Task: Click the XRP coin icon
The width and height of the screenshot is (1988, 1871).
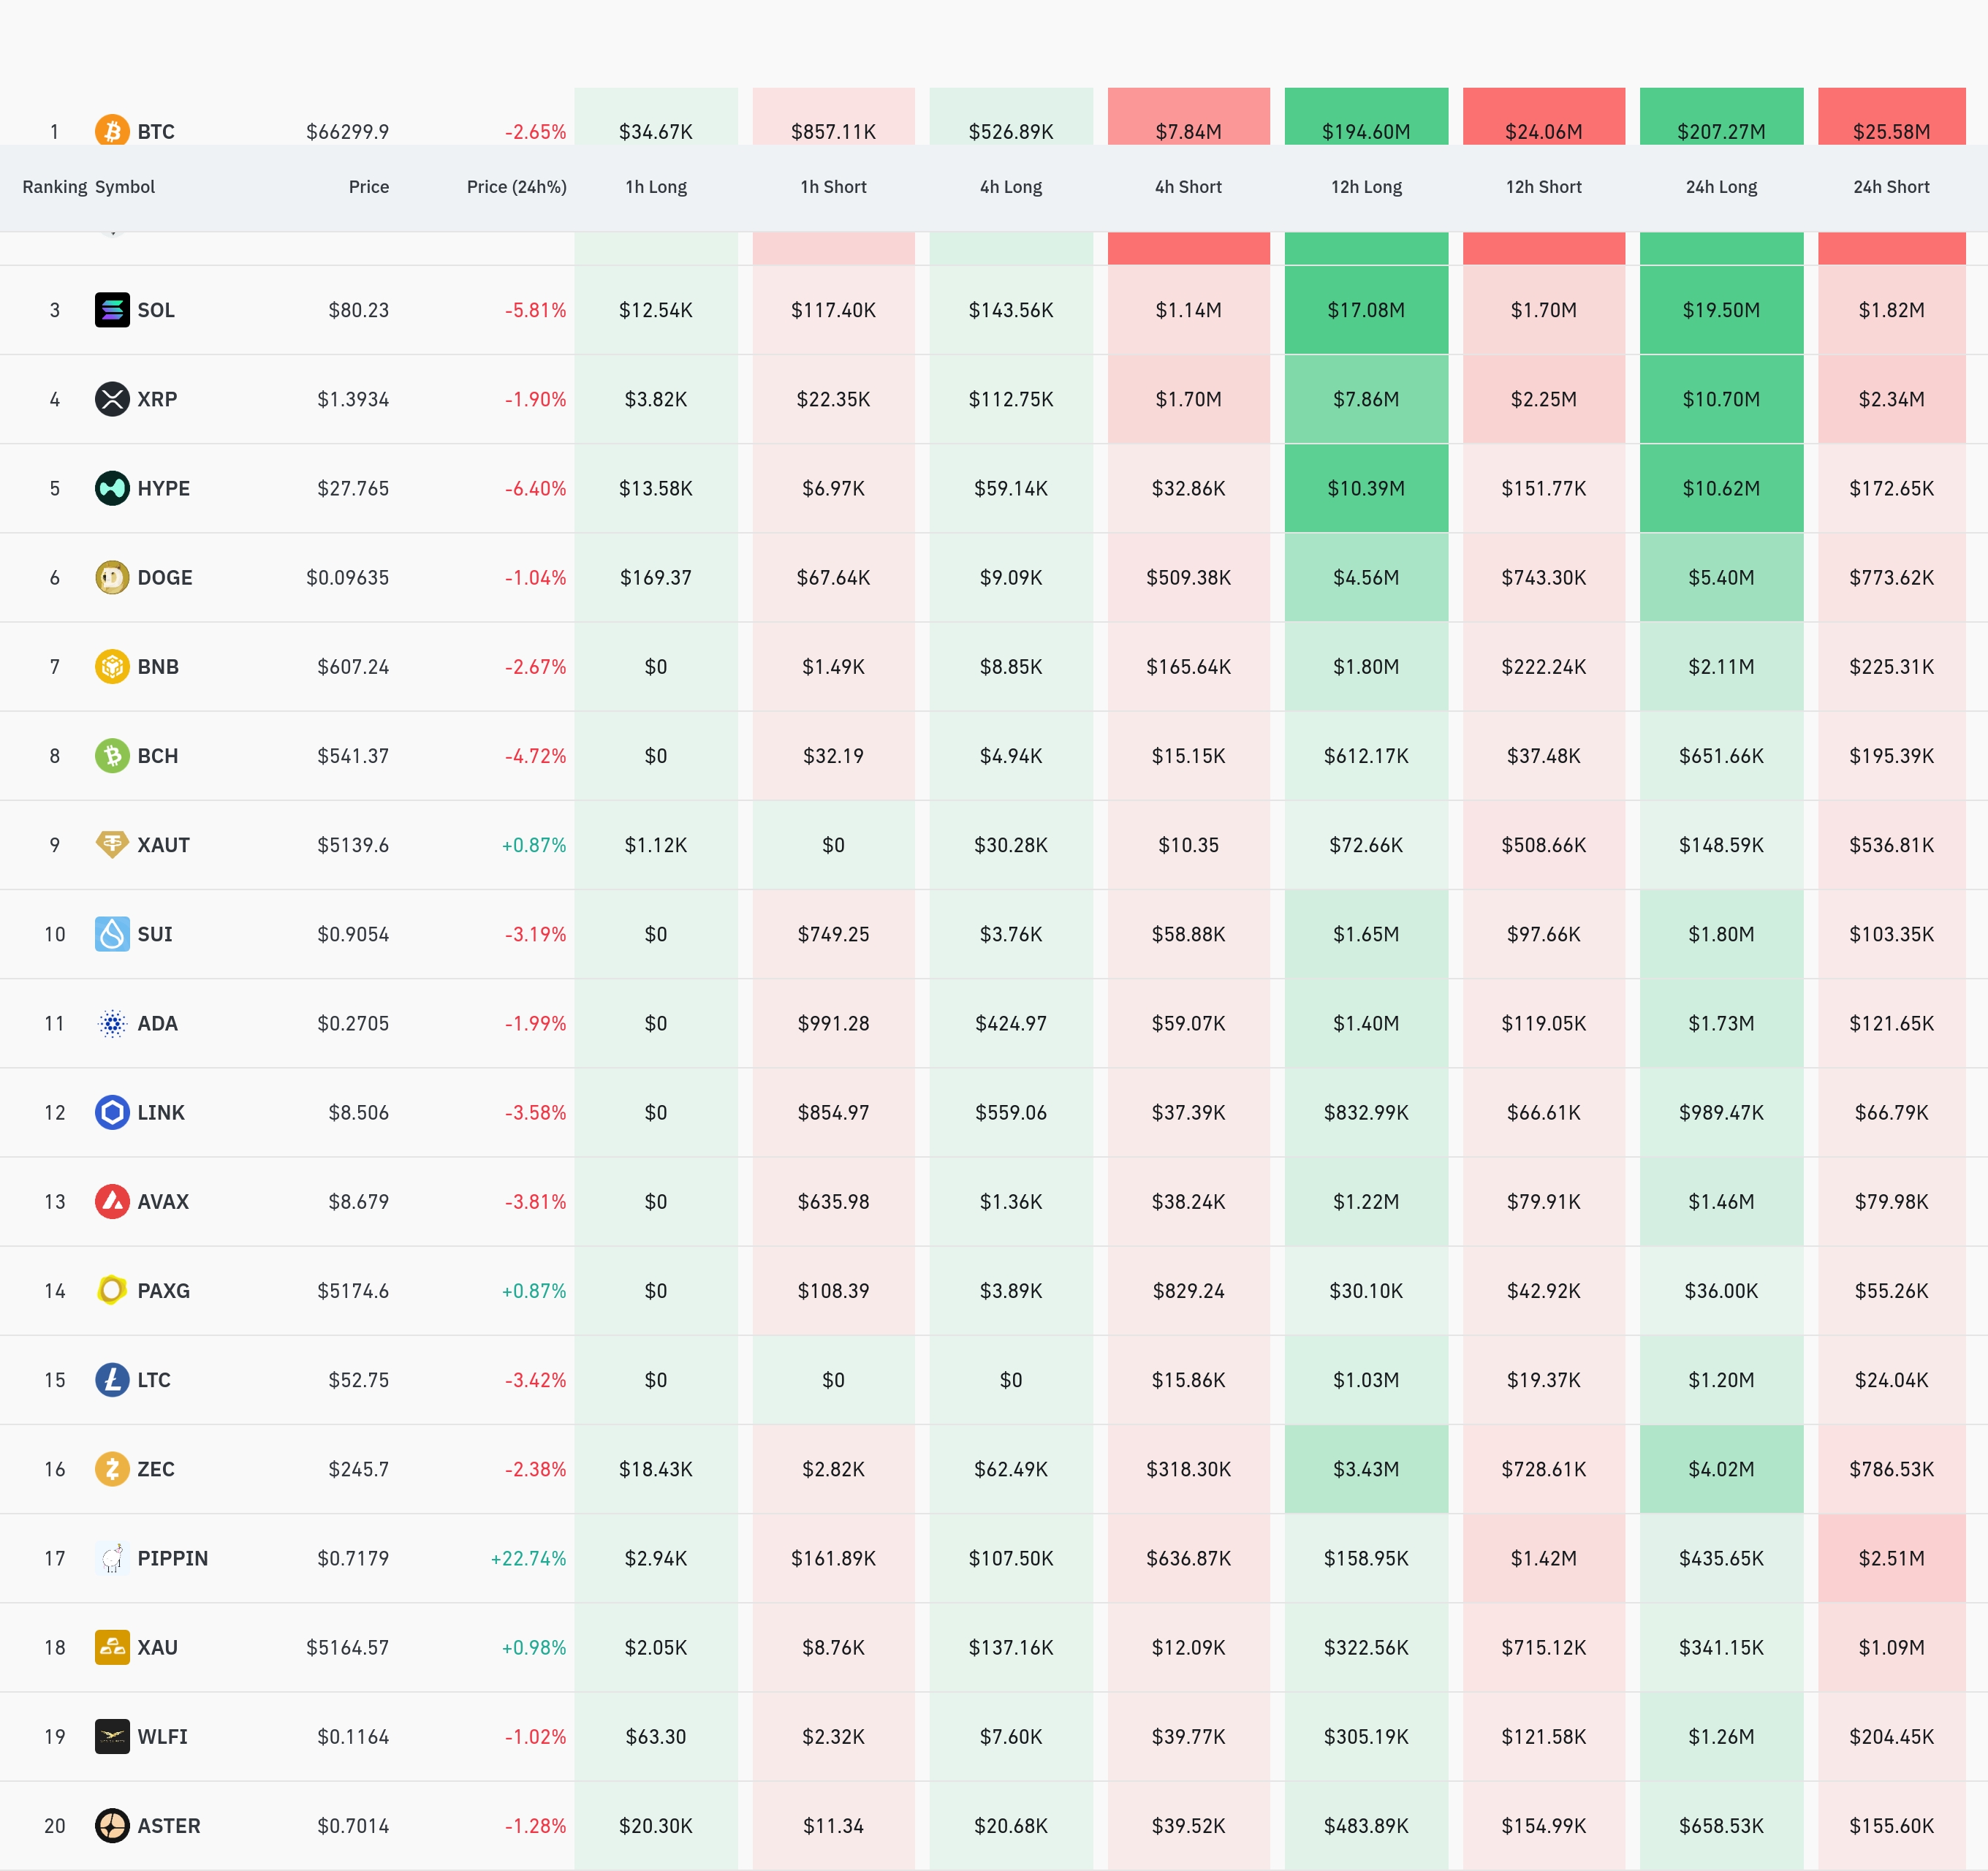Action: tap(112, 399)
